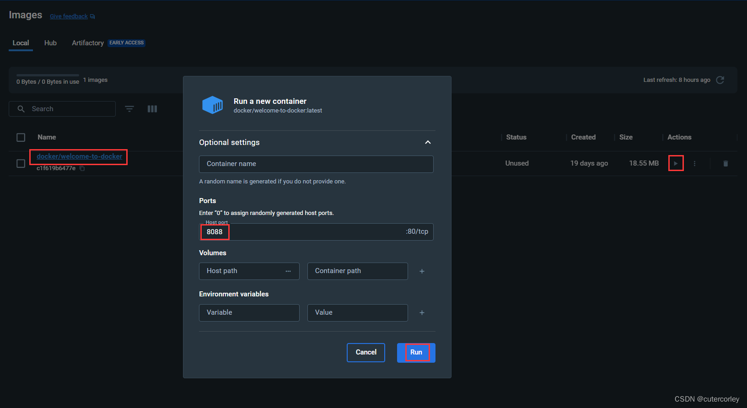This screenshot has width=747, height=408.
Task: Click the Host path input field
Action: point(249,271)
